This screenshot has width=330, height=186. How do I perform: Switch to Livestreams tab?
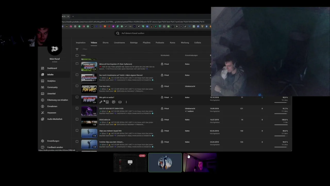click(x=119, y=43)
